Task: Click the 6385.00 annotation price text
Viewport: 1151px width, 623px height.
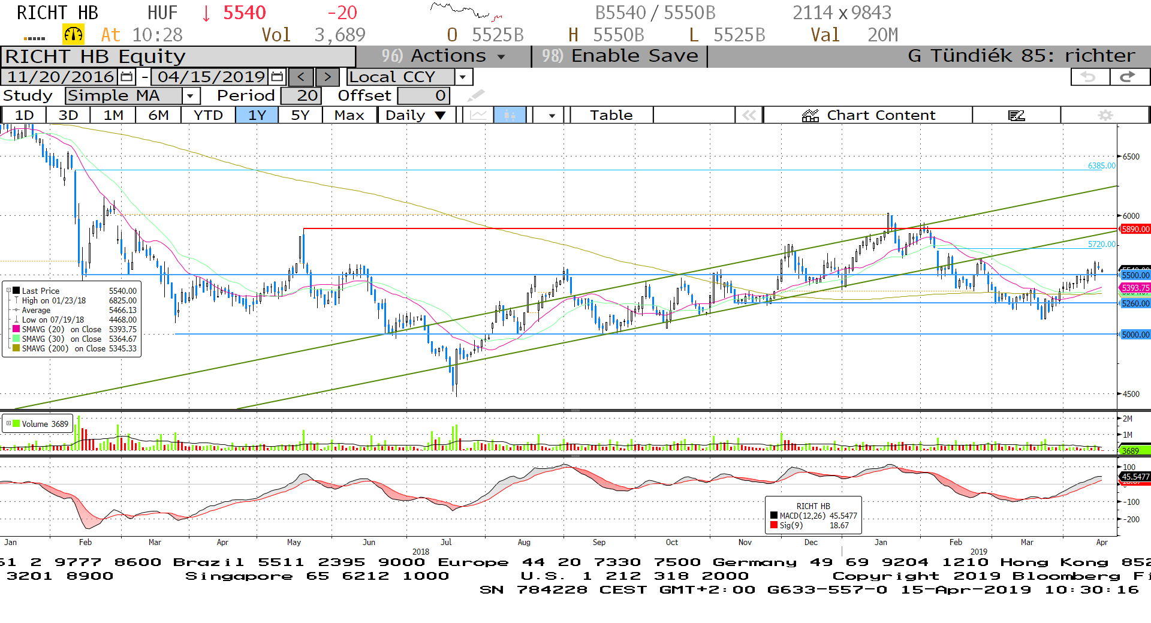Action: click(x=1102, y=166)
